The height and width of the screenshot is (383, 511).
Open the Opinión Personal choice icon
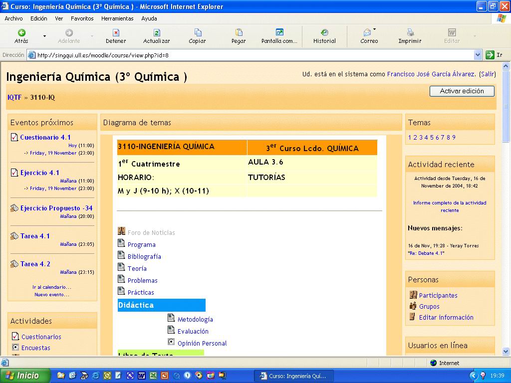171,342
